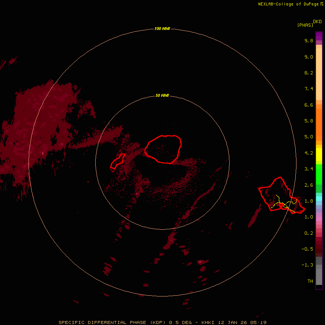Select the 0.2 scale value
Viewport: 325px width, 325px height.
click(x=309, y=233)
